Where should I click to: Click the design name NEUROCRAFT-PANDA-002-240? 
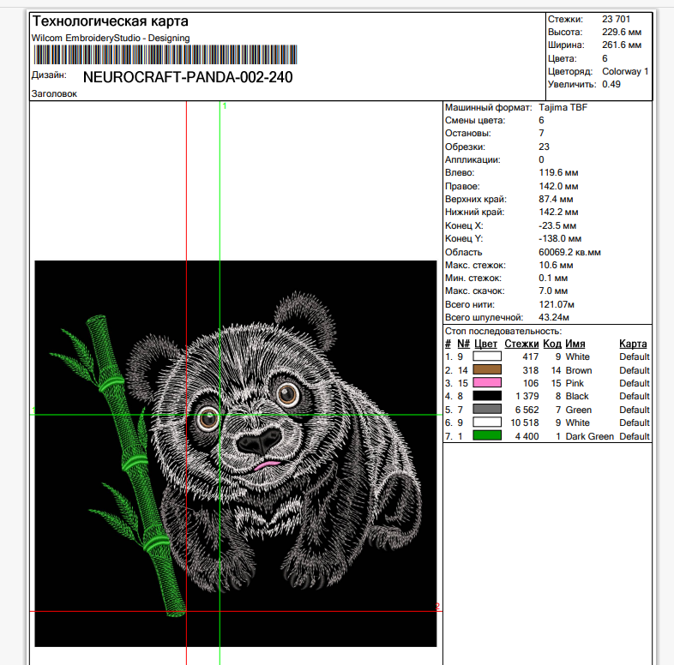188,77
